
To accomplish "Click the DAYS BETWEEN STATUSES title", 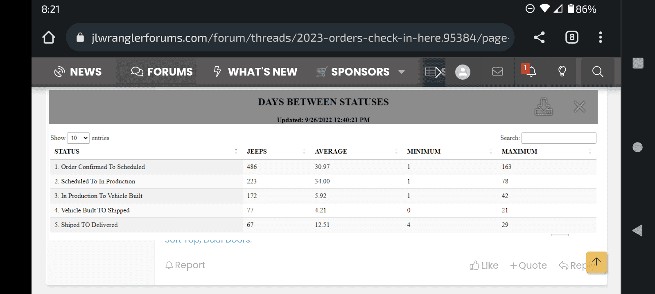I will [x=323, y=102].
